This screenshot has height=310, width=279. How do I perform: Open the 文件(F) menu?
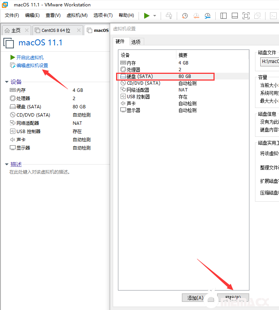coord(12,15)
